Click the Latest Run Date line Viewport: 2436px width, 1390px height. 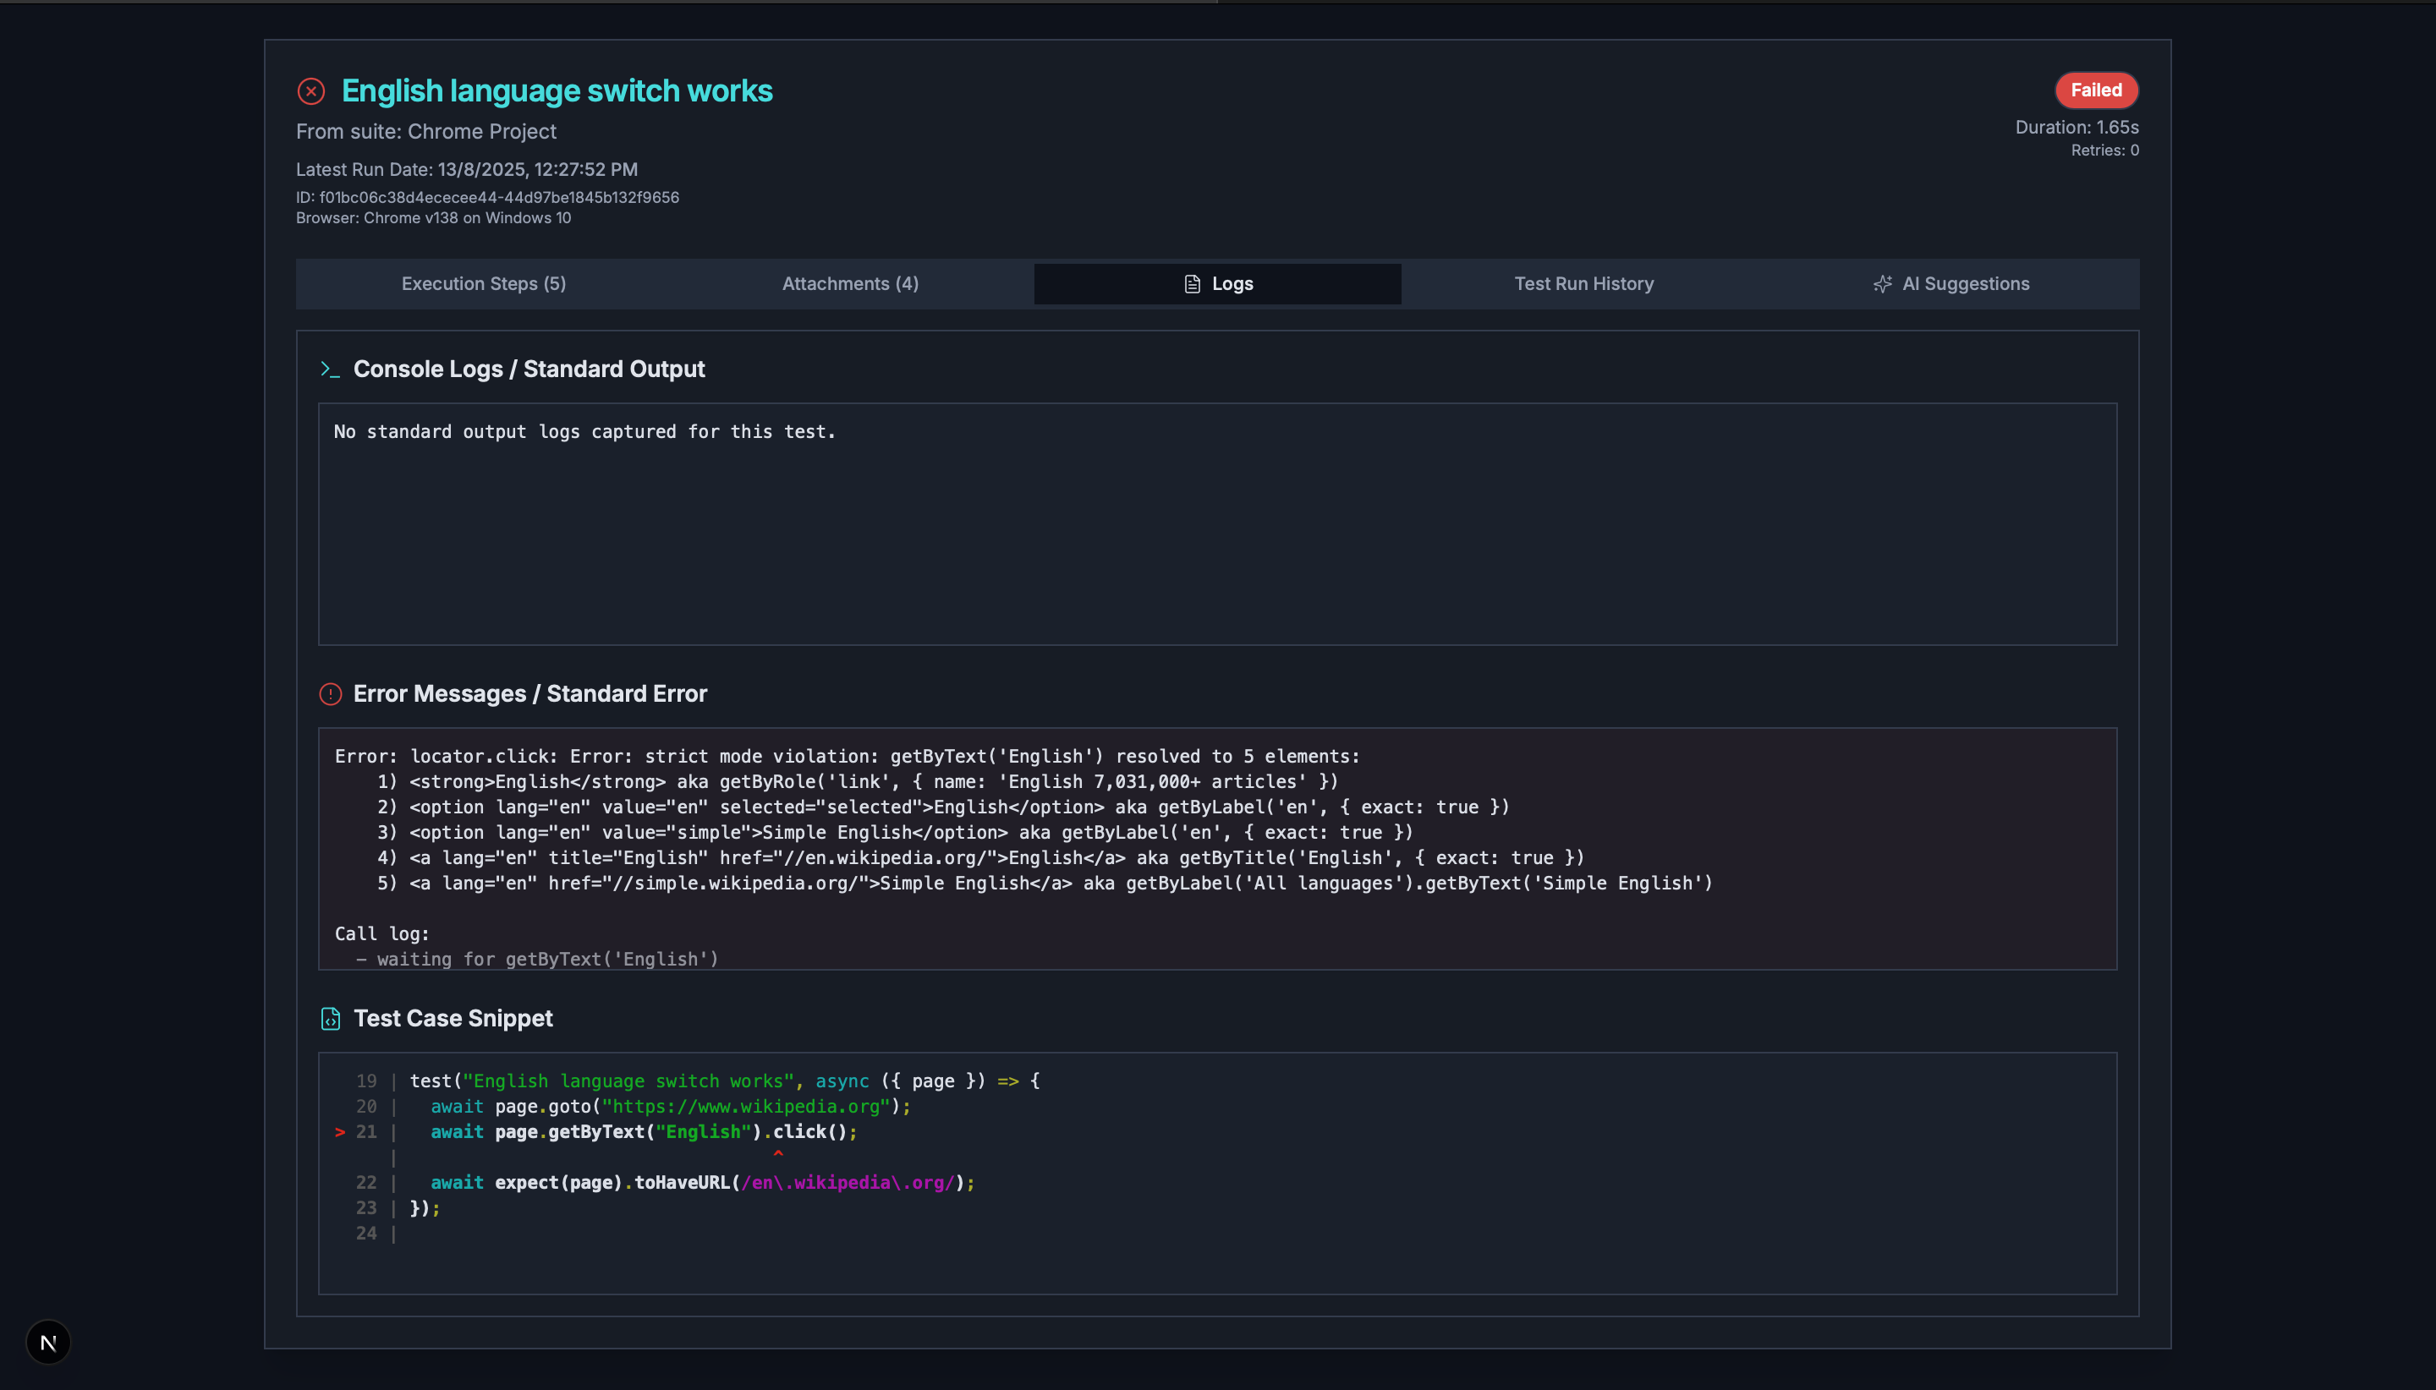point(467,170)
